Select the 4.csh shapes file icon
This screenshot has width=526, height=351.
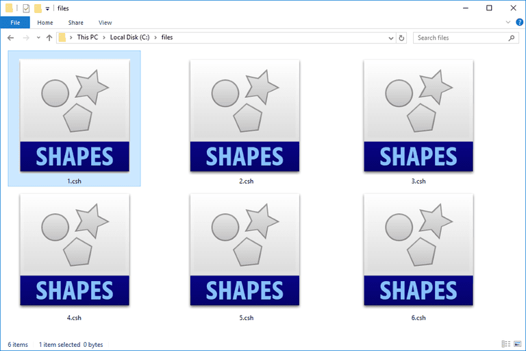click(75, 250)
